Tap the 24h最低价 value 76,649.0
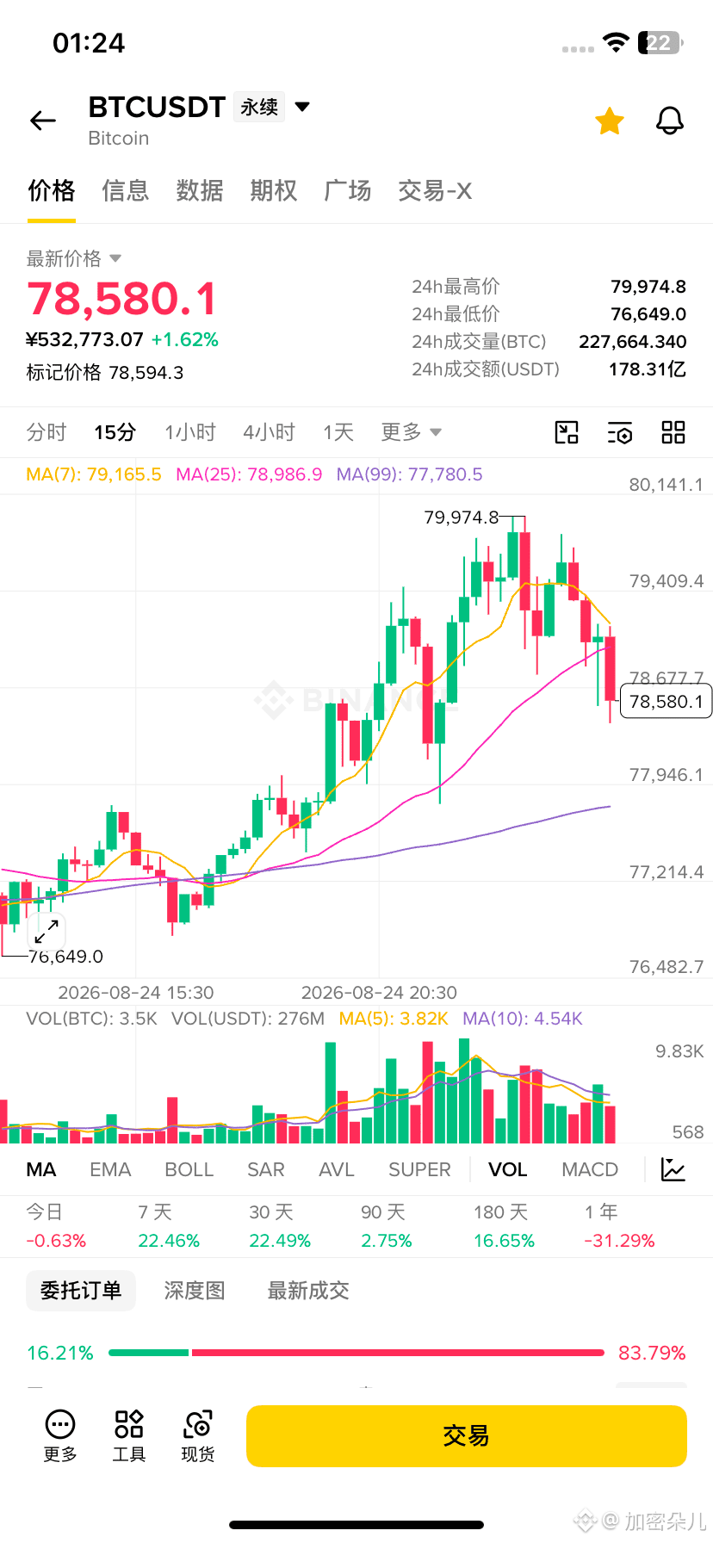This screenshot has width=713, height=1543. 648,314
